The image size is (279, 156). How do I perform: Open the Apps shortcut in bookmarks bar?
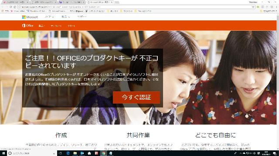[5, 11]
